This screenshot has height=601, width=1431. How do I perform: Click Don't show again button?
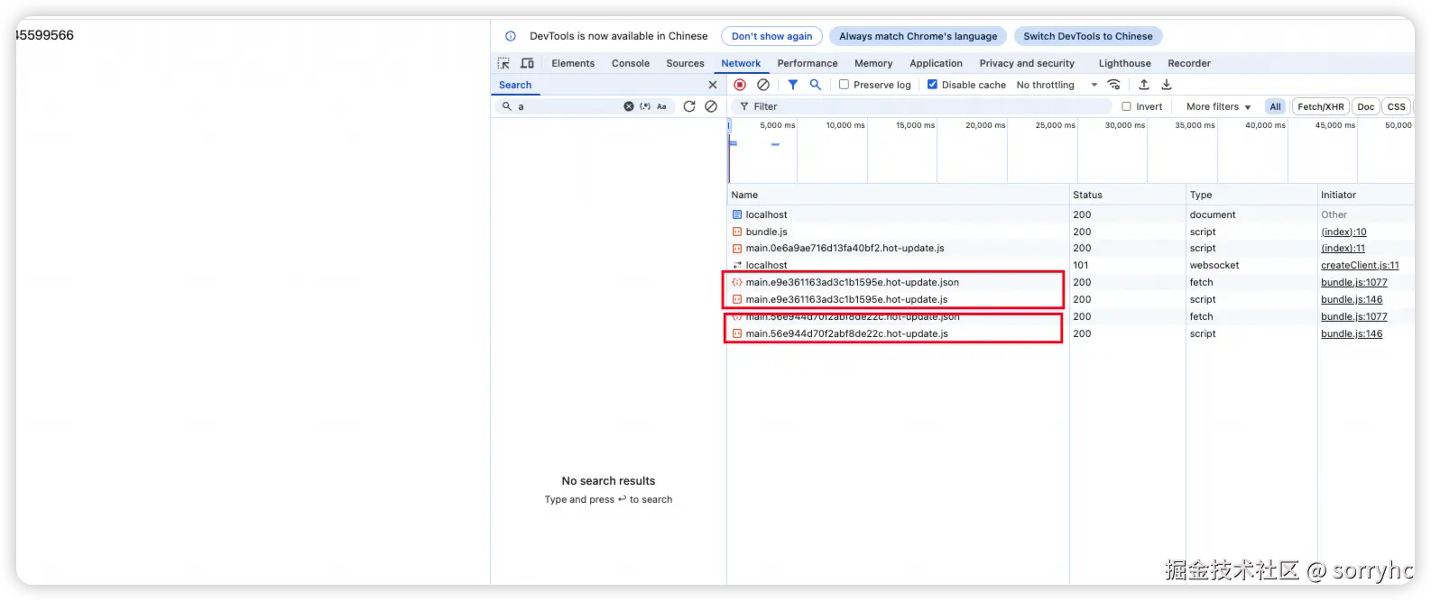pos(771,36)
